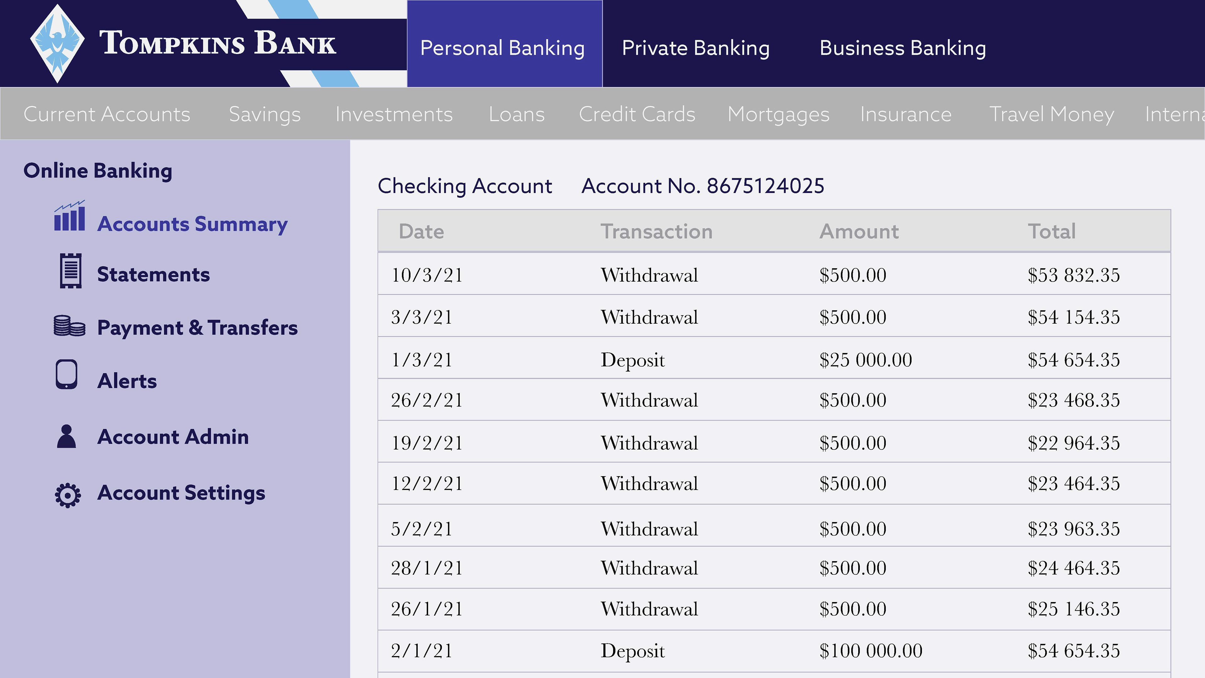Switch to the Private Banking tab
Screen dimensions: 1205x678
(696, 48)
